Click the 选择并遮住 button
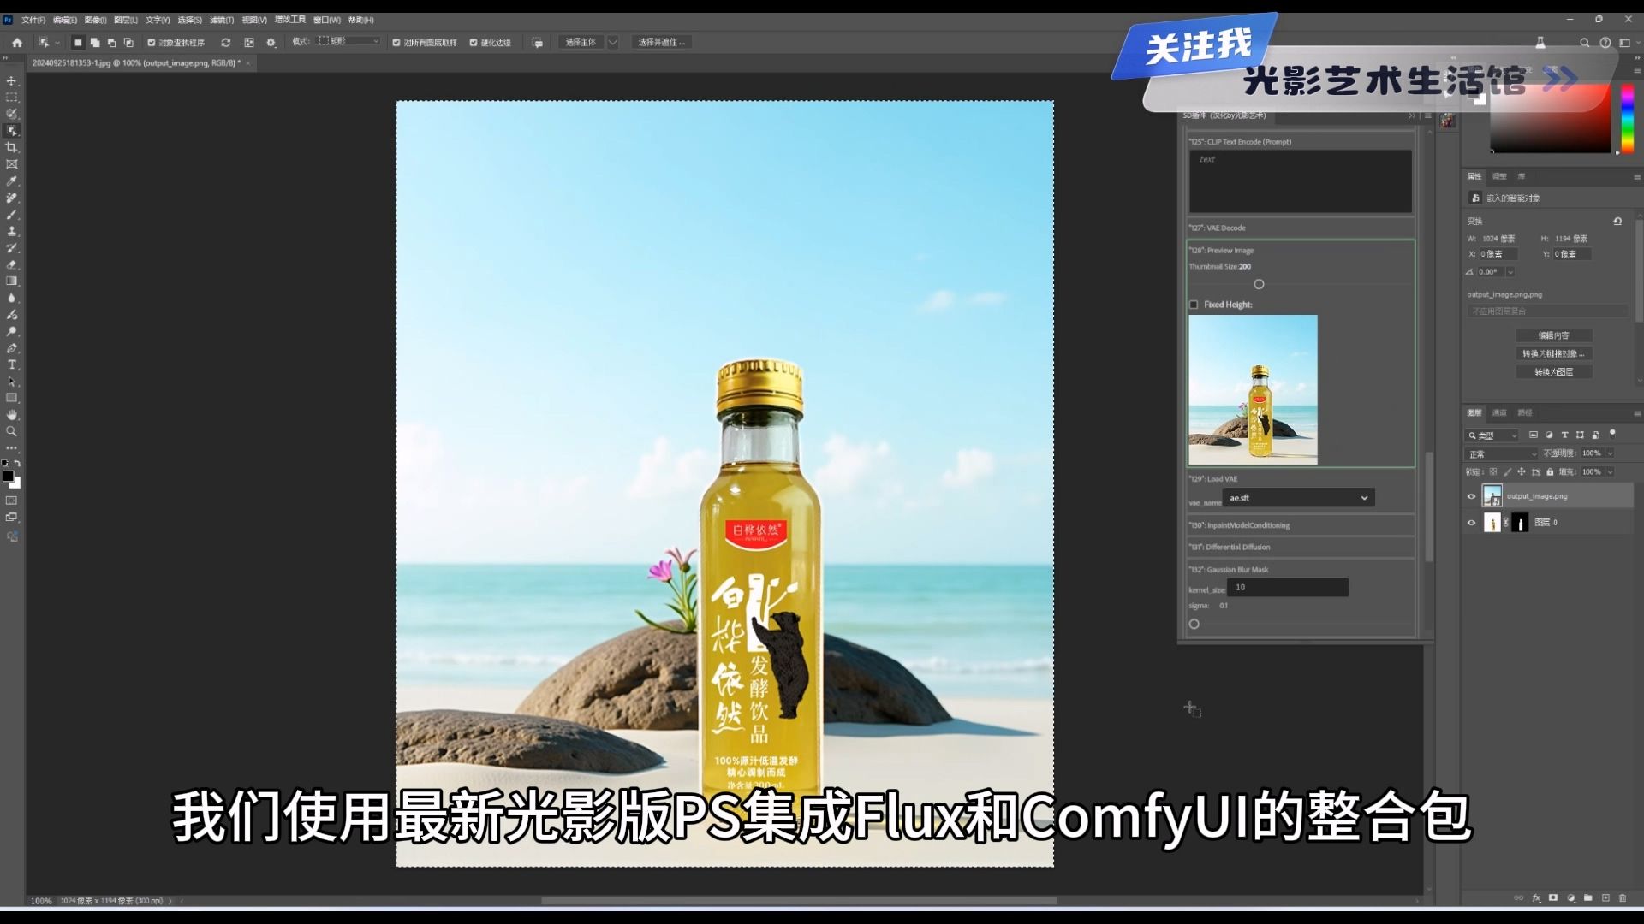Screen dimensions: 1644x924 tap(662, 42)
